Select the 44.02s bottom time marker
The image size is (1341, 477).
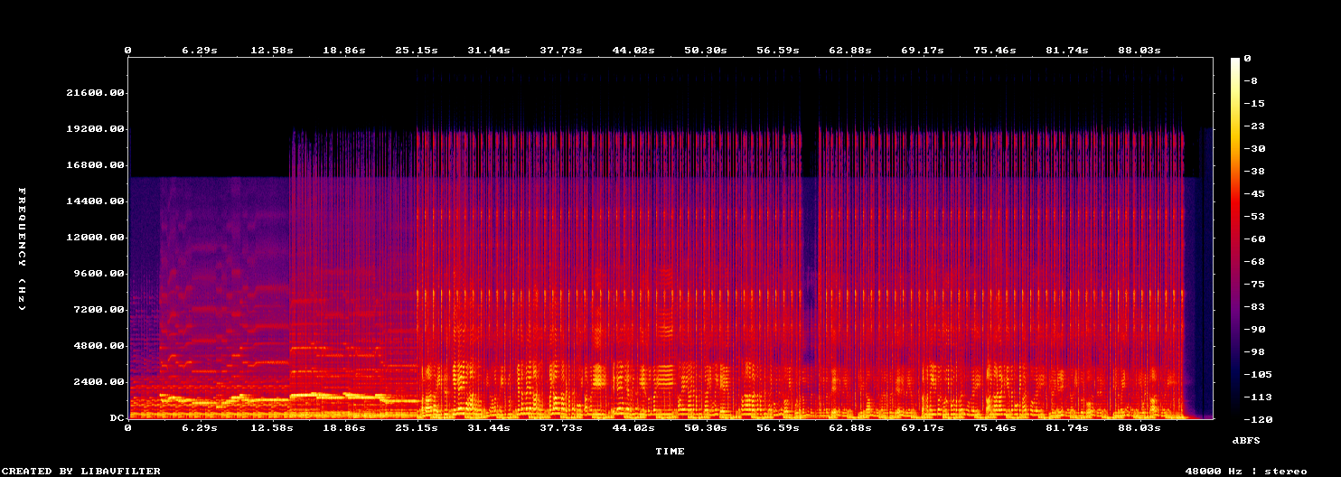pyautogui.click(x=633, y=428)
